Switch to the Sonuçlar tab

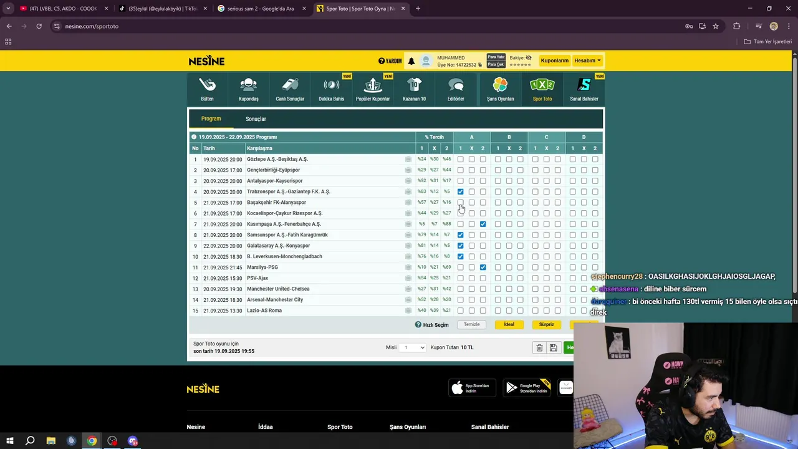coord(256,119)
